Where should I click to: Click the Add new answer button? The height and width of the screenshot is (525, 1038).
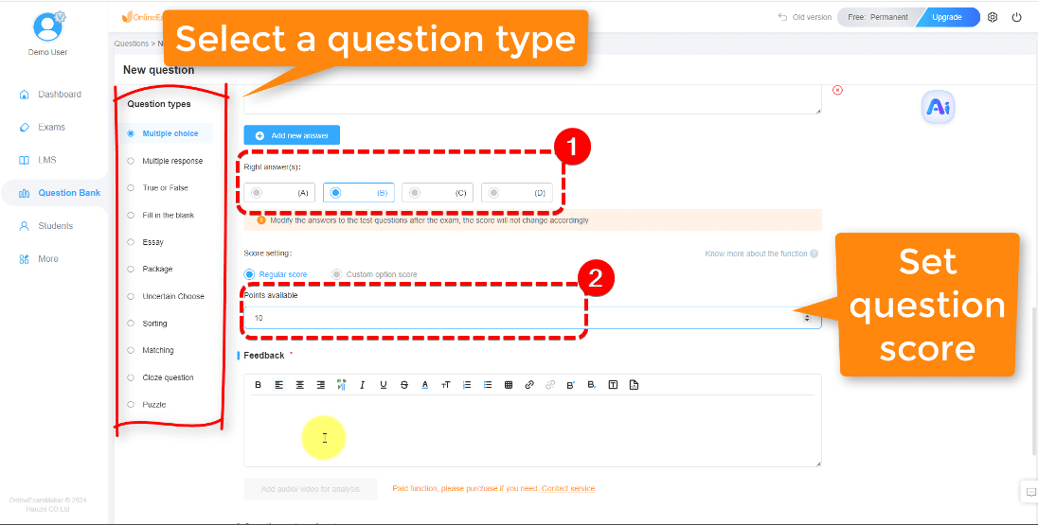click(292, 135)
